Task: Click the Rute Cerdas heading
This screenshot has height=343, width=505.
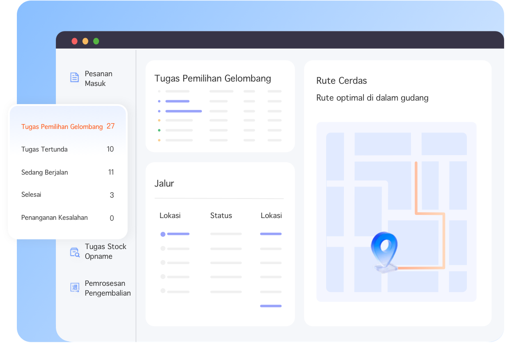Action: click(x=341, y=81)
